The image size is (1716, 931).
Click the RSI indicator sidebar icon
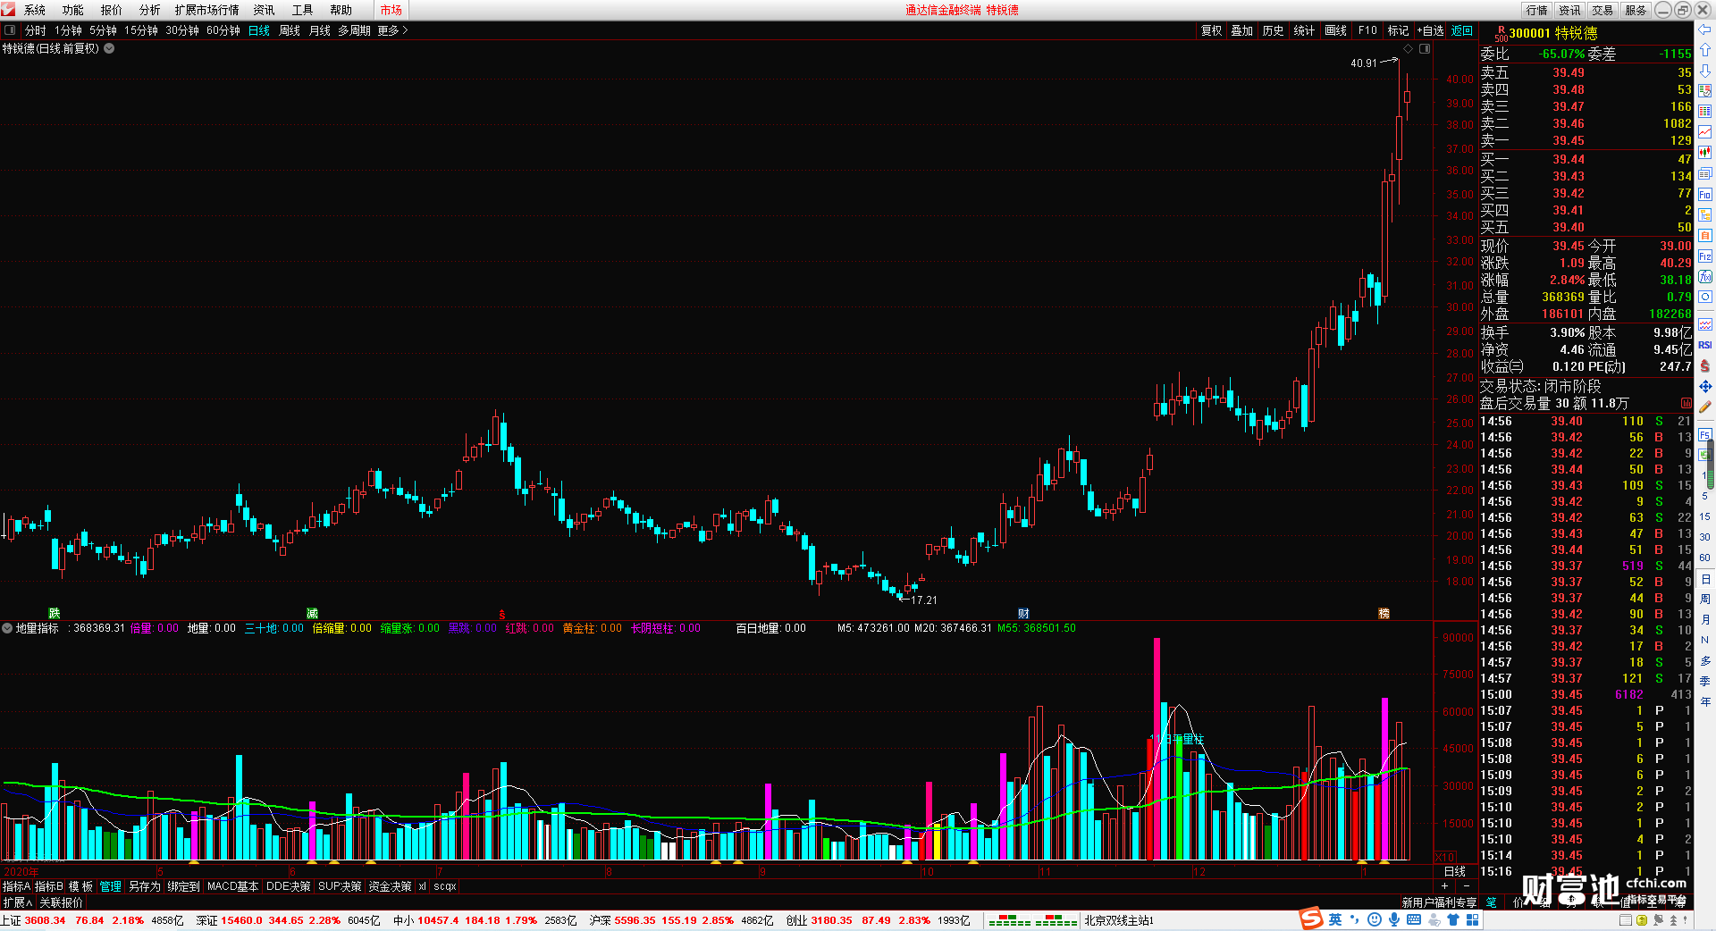point(1704,345)
